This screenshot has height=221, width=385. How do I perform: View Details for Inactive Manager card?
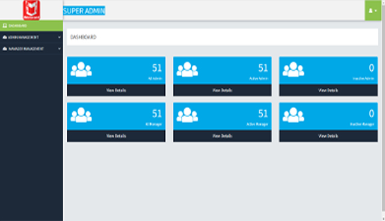coord(328,136)
